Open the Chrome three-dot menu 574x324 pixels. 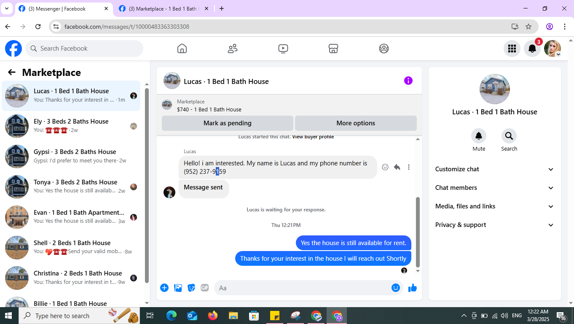coord(565,27)
